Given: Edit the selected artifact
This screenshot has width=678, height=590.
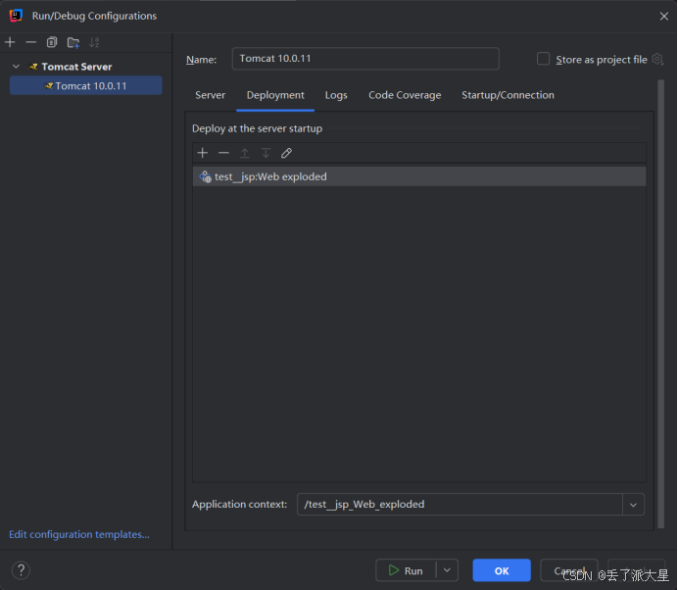Looking at the screenshot, I should click(286, 153).
